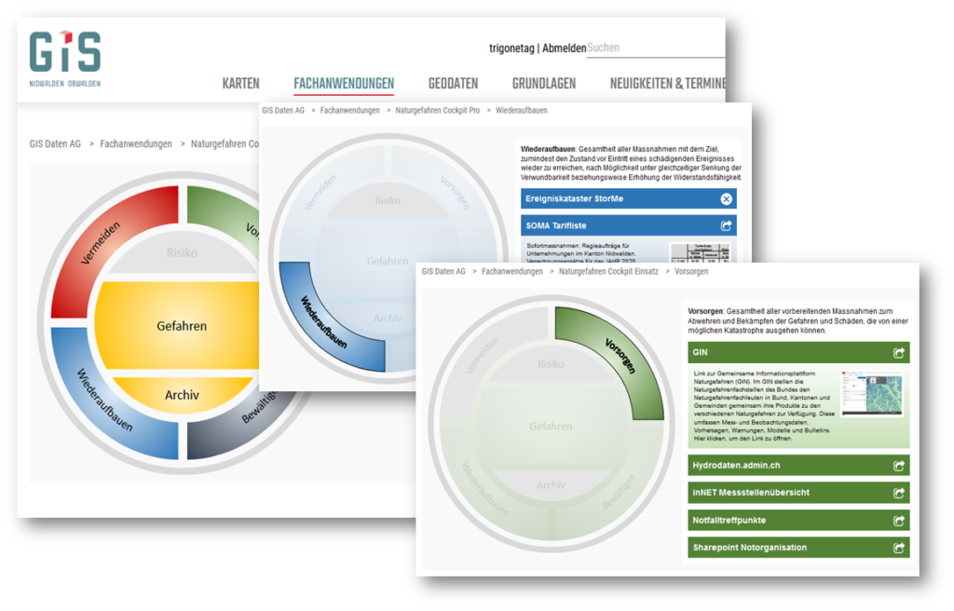The image size is (954, 611).
Task: Follow the Naturgefahren Cockpit Pro breadcrumb
Action: tap(436, 111)
